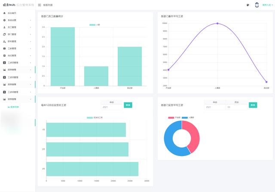Viewport: 275px width, 192px height.
Task: Select 报表列表 in the sidebar submenu
Action: click(14, 106)
